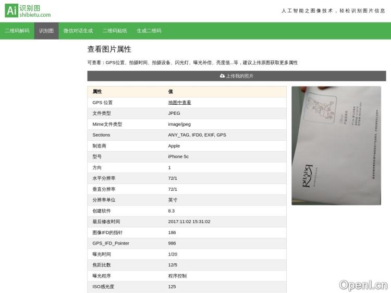Click the 属性 column header

(97, 92)
